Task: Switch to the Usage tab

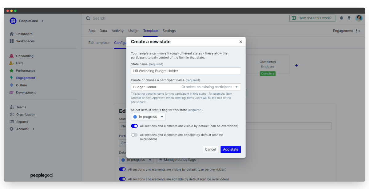Action: [133, 31]
